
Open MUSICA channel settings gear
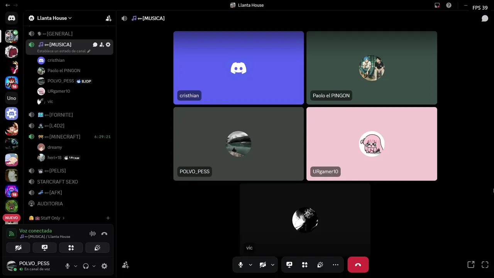pyautogui.click(x=108, y=45)
